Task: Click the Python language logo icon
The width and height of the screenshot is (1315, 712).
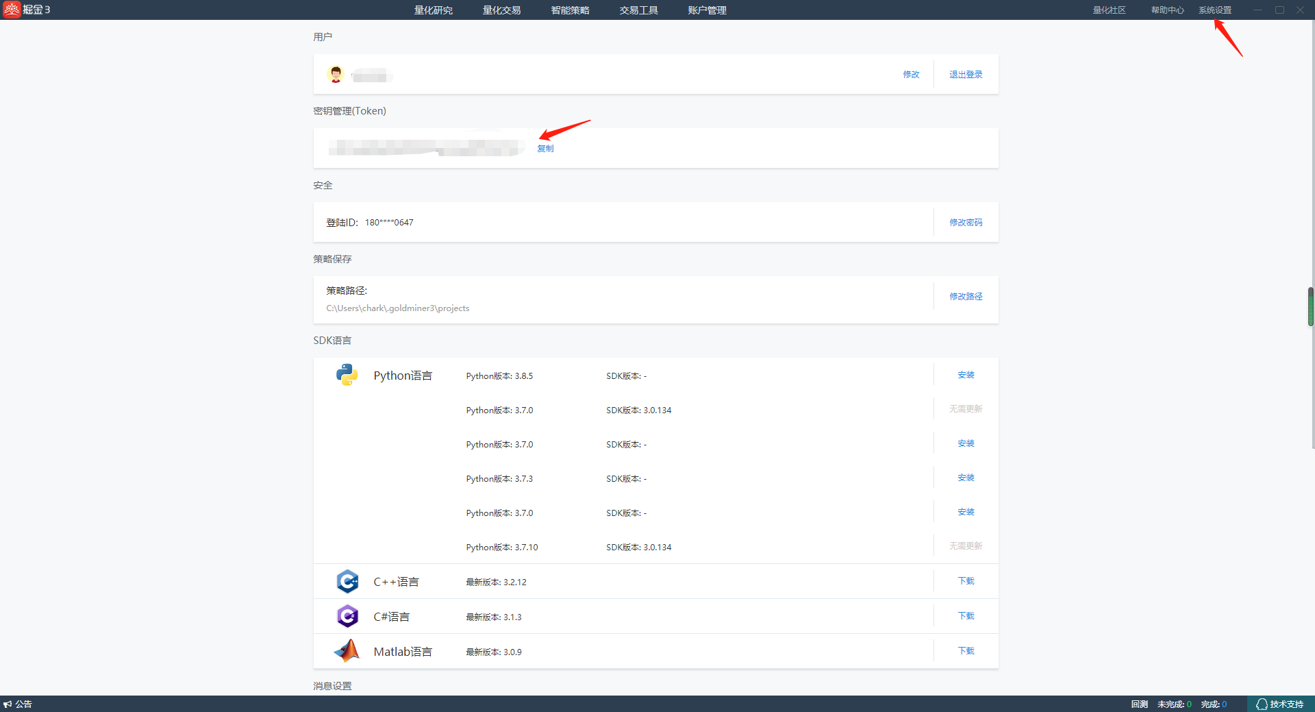Action: pos(347,375)
